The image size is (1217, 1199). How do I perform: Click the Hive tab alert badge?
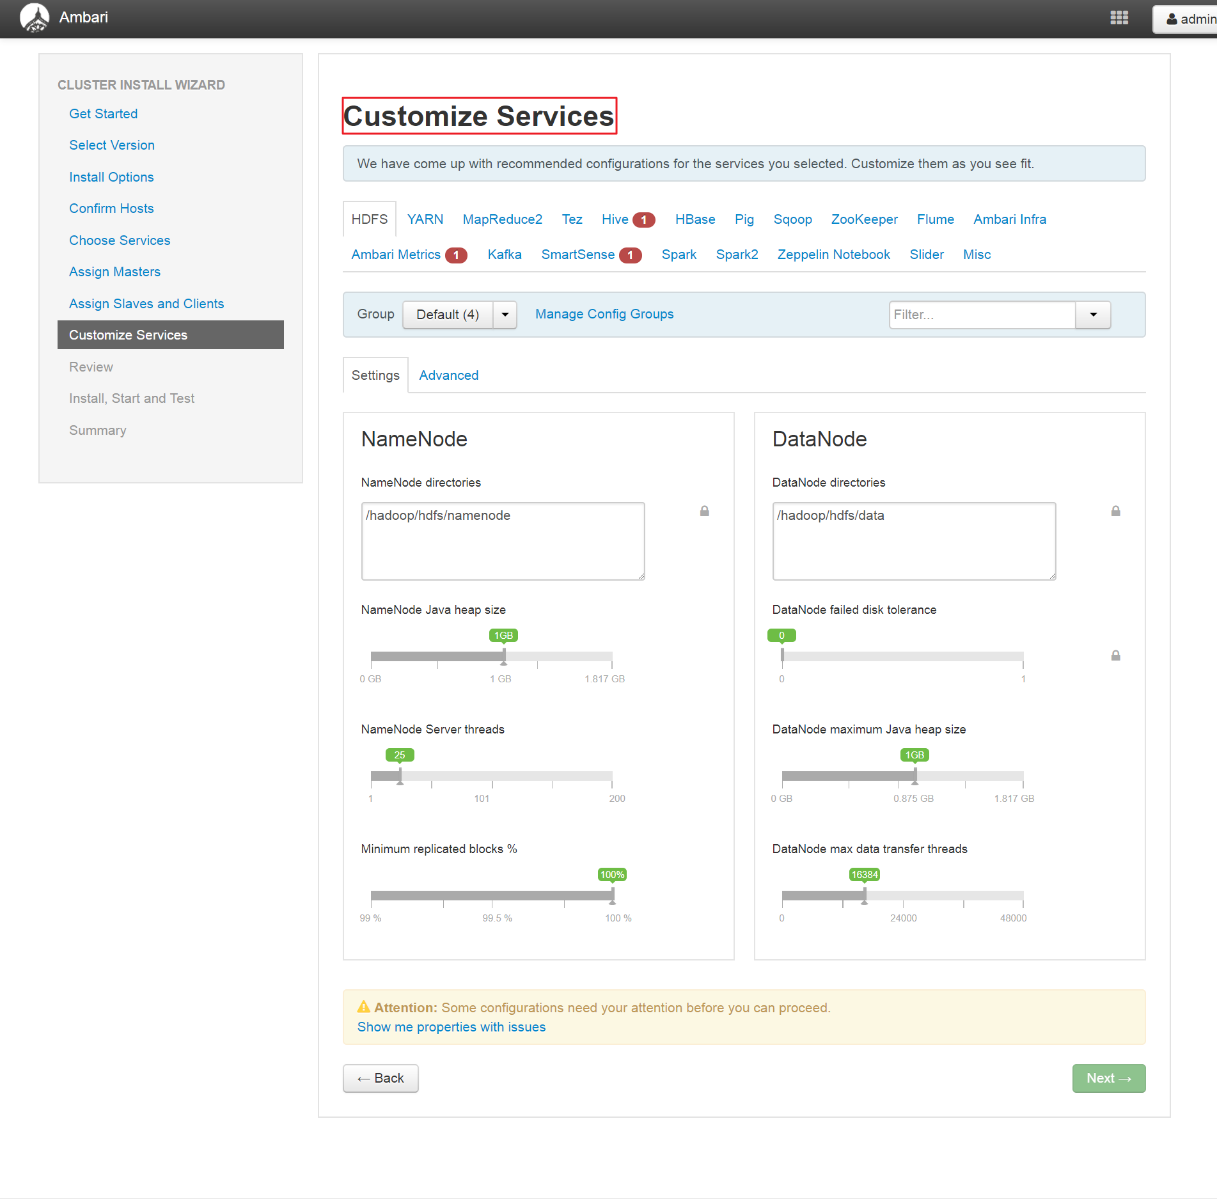click(643, 220)
